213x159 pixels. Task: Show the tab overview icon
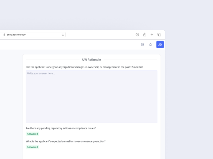tap(159, 35)
